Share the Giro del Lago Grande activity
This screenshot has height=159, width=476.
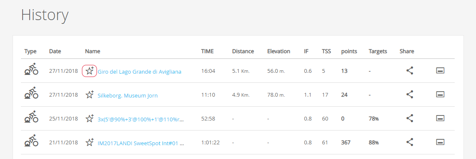410,71
